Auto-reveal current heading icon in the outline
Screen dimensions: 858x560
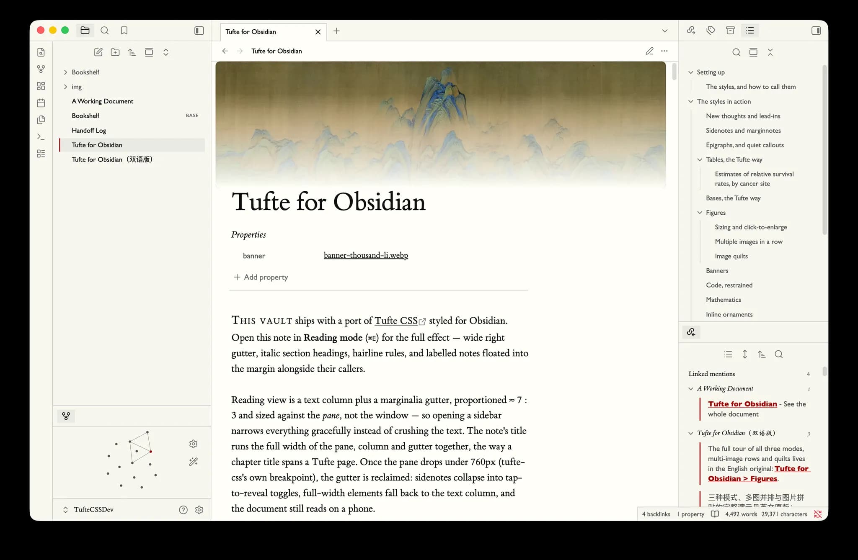[753, 52]
